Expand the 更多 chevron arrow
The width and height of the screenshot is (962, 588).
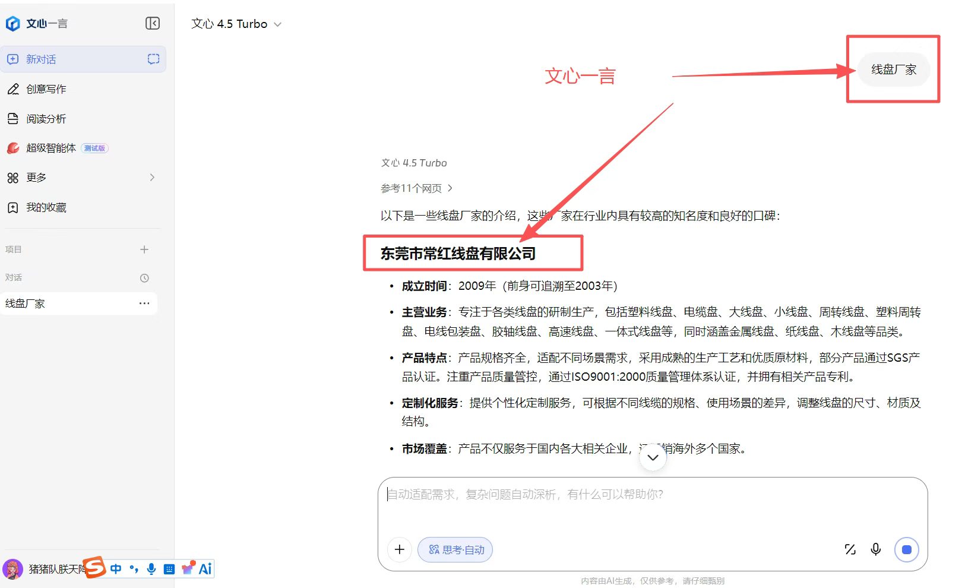152,178
